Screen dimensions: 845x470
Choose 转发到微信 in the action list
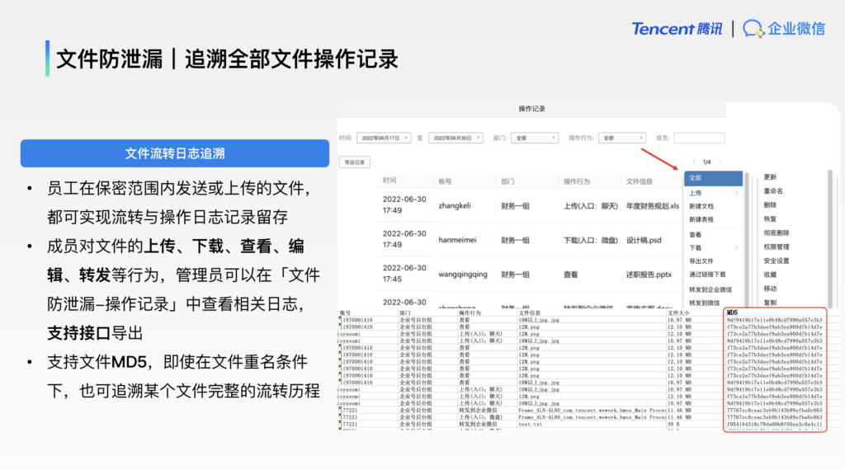(x=705, y=303)
